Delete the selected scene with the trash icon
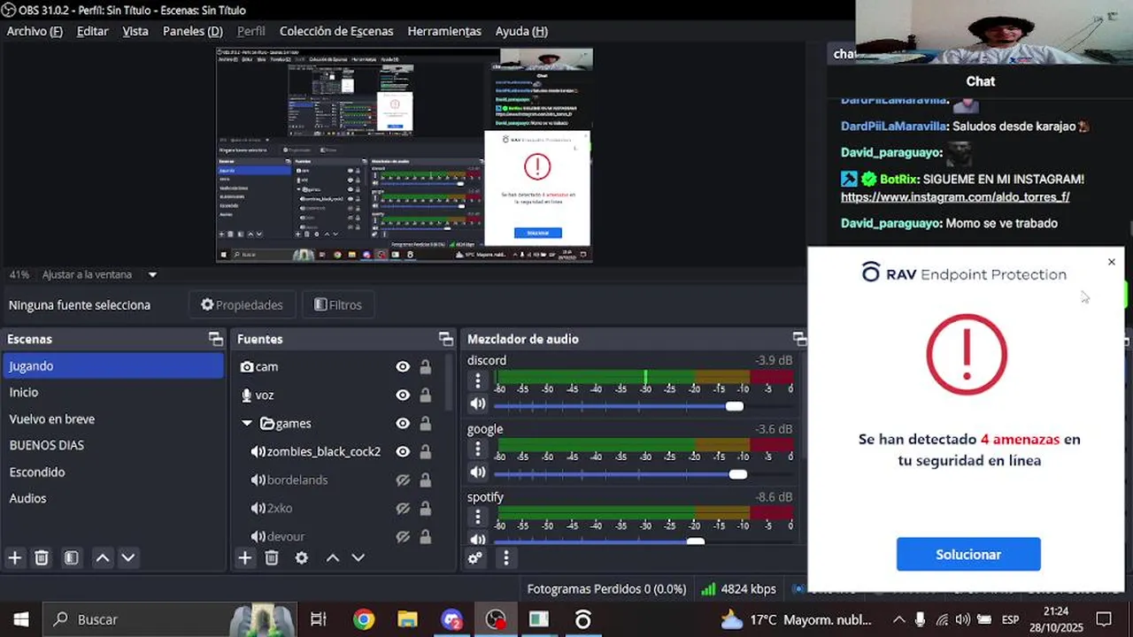Screen dimensions: 1133x637 click(x=42, y=557)
